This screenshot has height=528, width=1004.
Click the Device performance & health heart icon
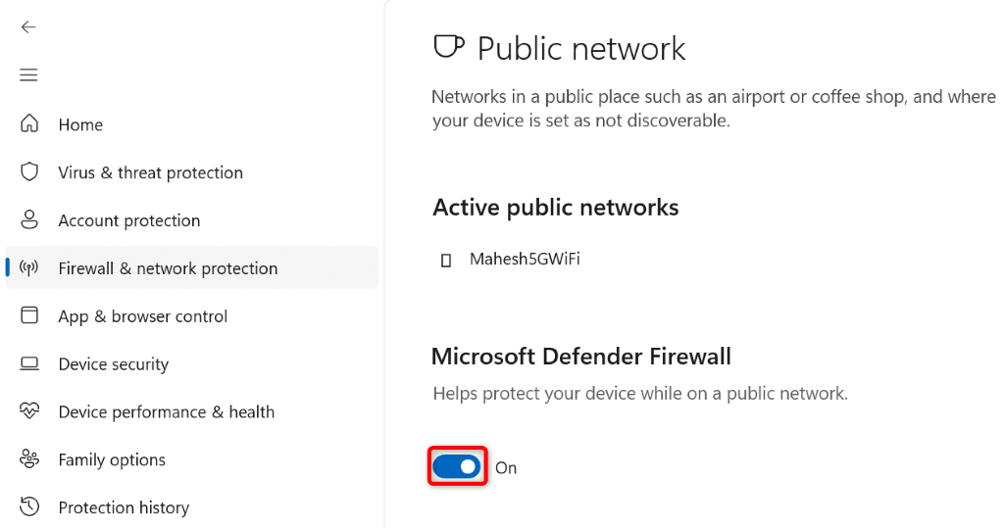coord(29,411)
